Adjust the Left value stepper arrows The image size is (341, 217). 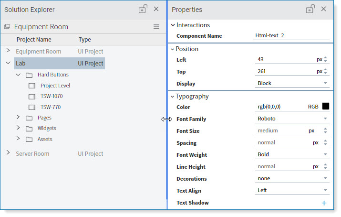coord(325,59)
